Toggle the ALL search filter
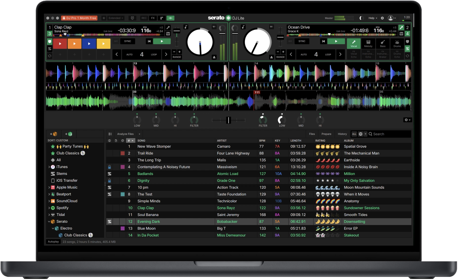Viewport: 458px width, 280px height. pyautogui.click(x=354, y=134)
